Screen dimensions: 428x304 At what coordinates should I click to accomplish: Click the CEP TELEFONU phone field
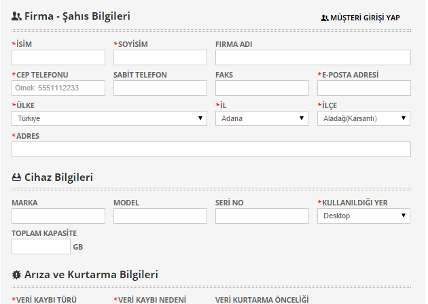click(58, 88)
